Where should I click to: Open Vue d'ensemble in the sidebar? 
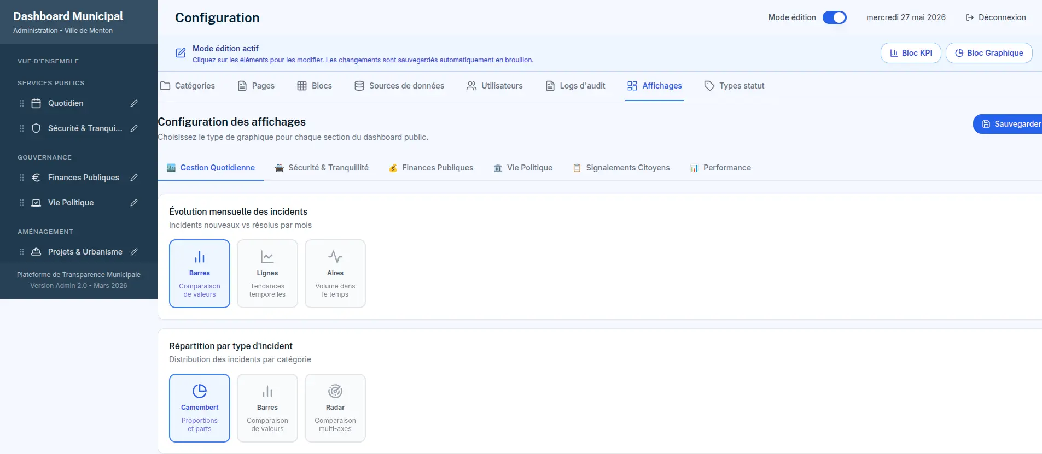click(48, 61)
